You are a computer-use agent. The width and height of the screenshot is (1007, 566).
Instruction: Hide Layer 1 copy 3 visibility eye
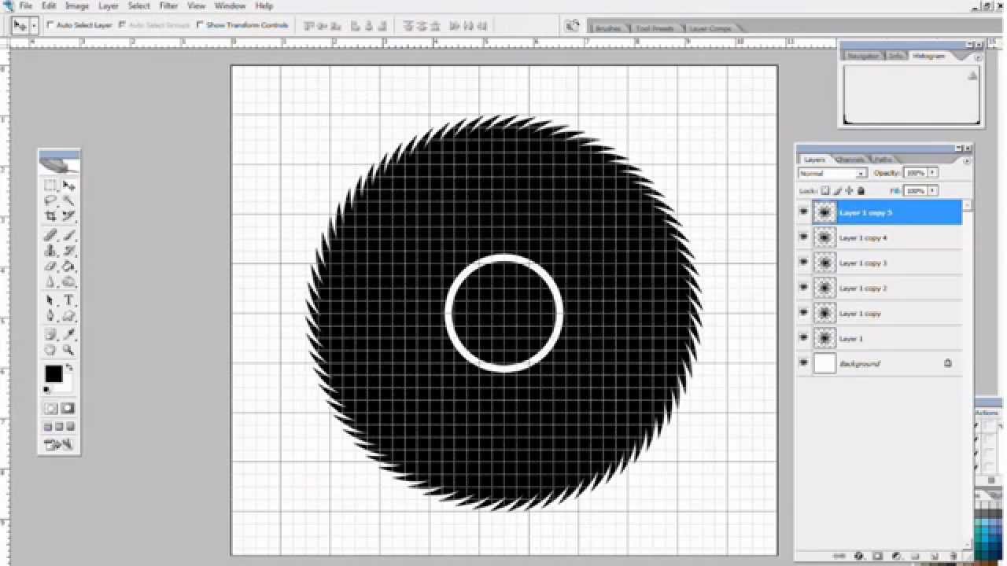pos(803,263)
